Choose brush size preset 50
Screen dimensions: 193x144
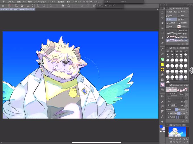coord(172,78)
